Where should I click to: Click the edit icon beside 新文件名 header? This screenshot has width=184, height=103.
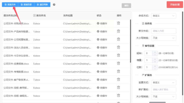click(x=34, y=15)
